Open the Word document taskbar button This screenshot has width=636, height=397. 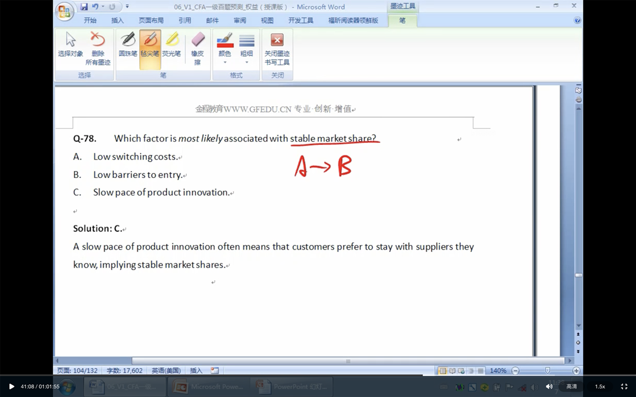(125, 387)
